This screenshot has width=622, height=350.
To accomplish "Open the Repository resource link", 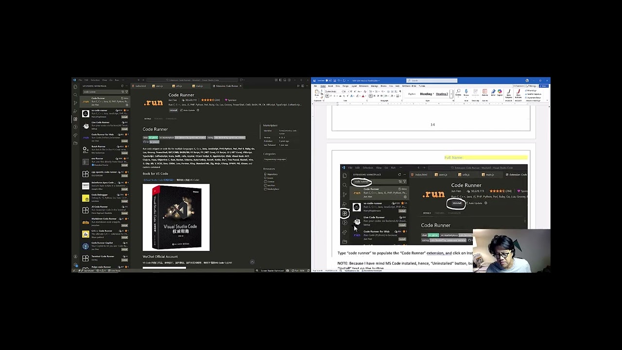I will click(x=272, y=175).
